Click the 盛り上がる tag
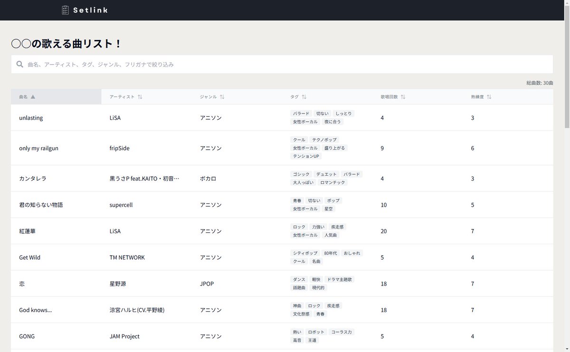 [335, 148]
